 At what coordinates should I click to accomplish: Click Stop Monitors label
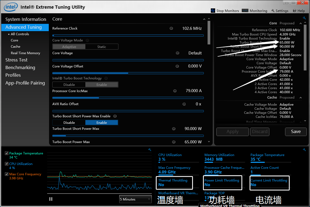point(228,11)
